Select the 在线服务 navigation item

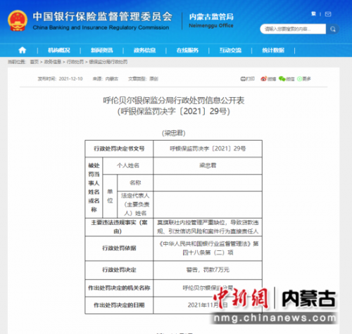[x=187, y=50]
